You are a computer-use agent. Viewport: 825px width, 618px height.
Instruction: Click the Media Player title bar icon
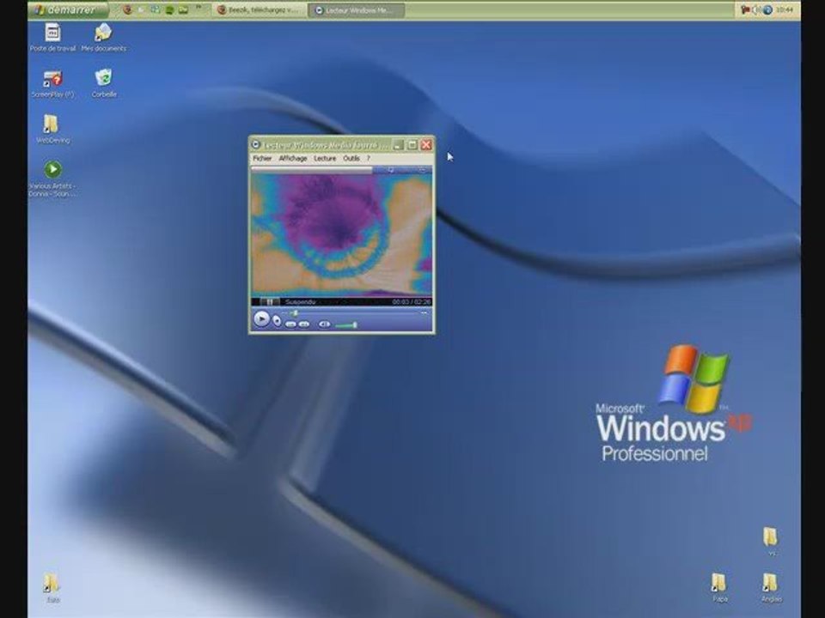256,144
